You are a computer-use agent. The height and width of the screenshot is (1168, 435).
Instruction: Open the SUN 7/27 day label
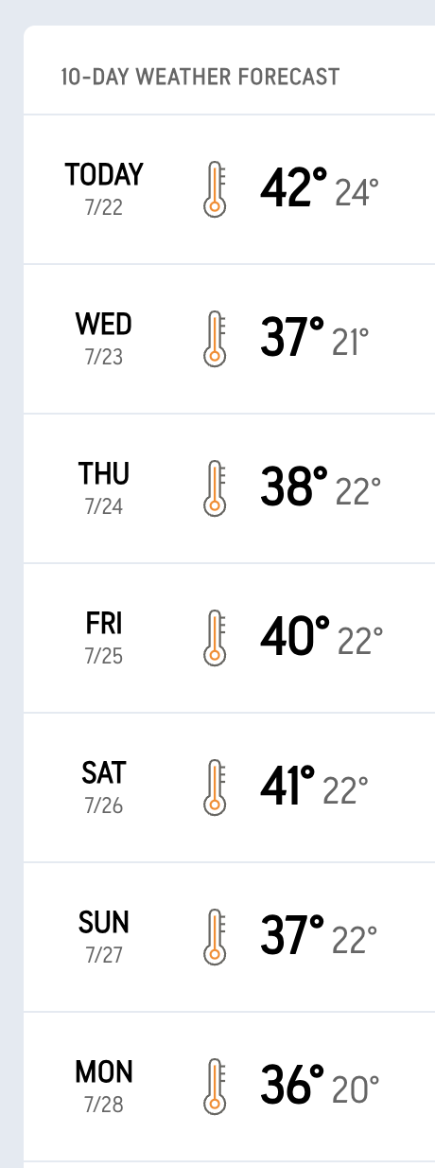104,937
